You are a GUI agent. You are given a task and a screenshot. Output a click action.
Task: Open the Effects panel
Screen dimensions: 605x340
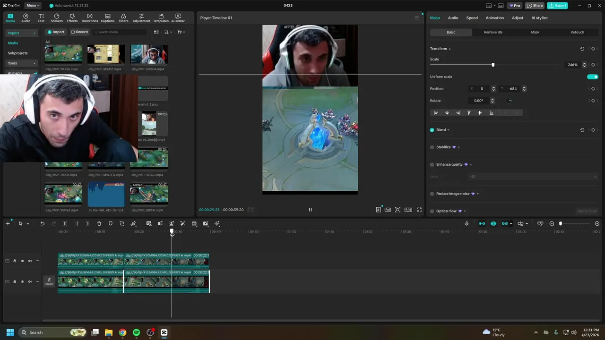point(72,18)
